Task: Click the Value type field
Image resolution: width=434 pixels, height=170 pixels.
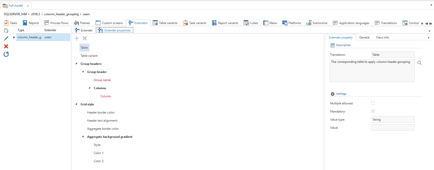Action: click(x=393, y=120)
